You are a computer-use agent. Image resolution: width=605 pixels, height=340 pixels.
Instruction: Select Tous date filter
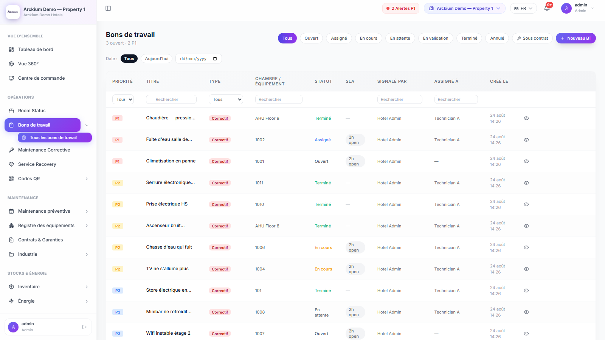(x=129, y=59)
